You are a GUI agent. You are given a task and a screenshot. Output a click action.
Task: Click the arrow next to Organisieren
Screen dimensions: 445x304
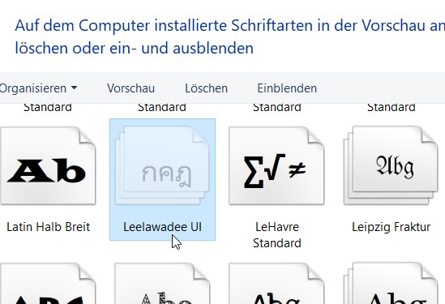pos(74,88)
